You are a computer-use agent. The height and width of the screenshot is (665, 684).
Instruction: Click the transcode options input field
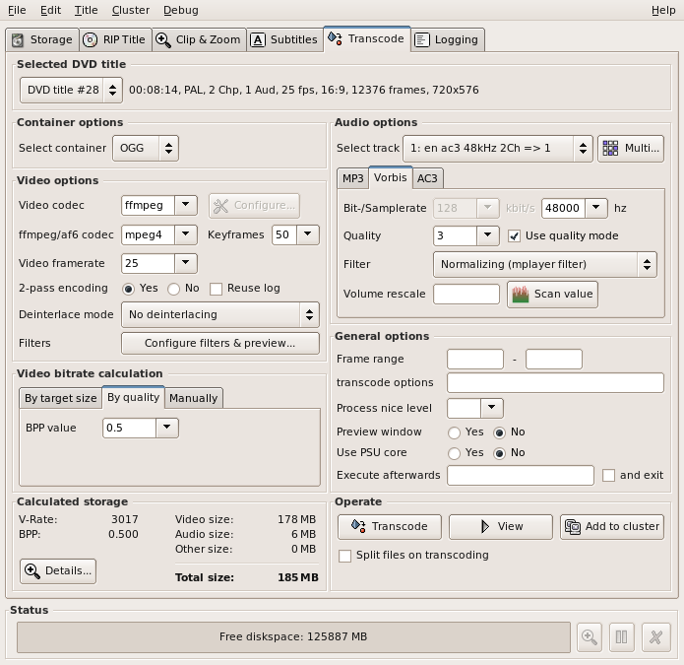[x=555, y=382]
